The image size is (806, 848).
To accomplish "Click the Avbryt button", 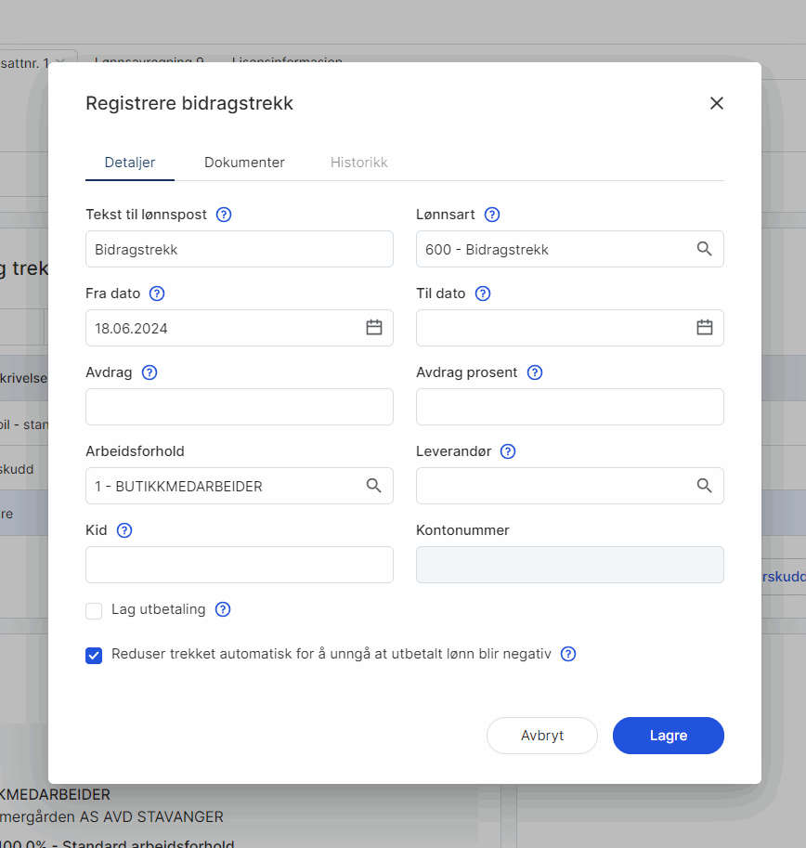I will (542, 736).
